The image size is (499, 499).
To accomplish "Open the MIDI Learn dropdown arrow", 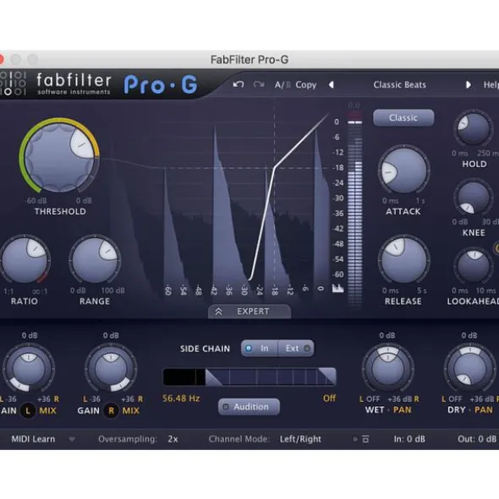I will point(72,440).
